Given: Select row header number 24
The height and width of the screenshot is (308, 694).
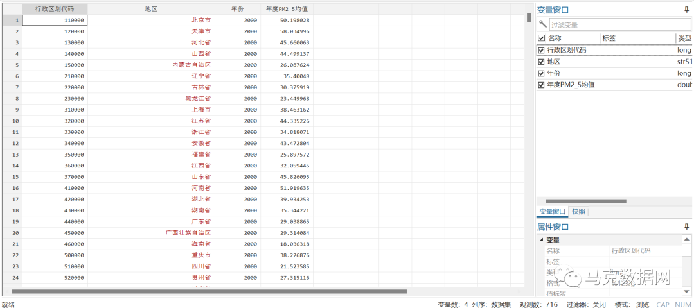Looking at the screenshot, I should pyautogui.click(x=11, y=277).
